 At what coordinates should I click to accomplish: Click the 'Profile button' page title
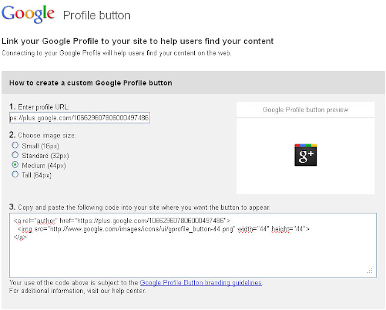coord(96,15)
